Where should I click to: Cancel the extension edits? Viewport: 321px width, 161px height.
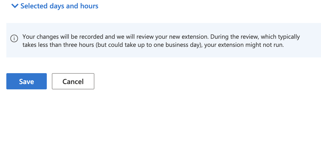73,81
